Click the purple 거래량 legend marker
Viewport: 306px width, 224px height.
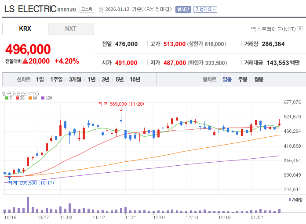290,199
